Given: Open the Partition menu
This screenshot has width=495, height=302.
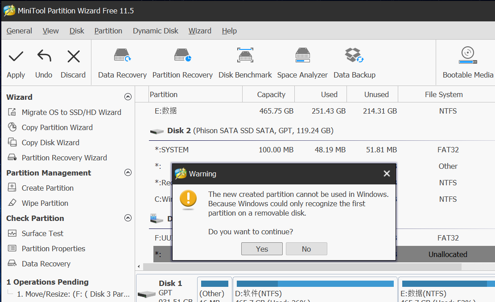Looking at the screenshot, I should pyautogui.click(x=108, y=31).
